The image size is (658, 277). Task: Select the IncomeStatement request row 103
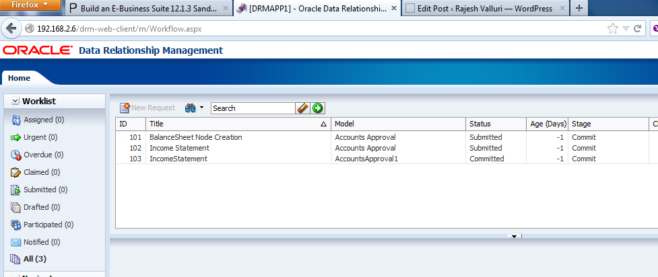pos(178,159)
